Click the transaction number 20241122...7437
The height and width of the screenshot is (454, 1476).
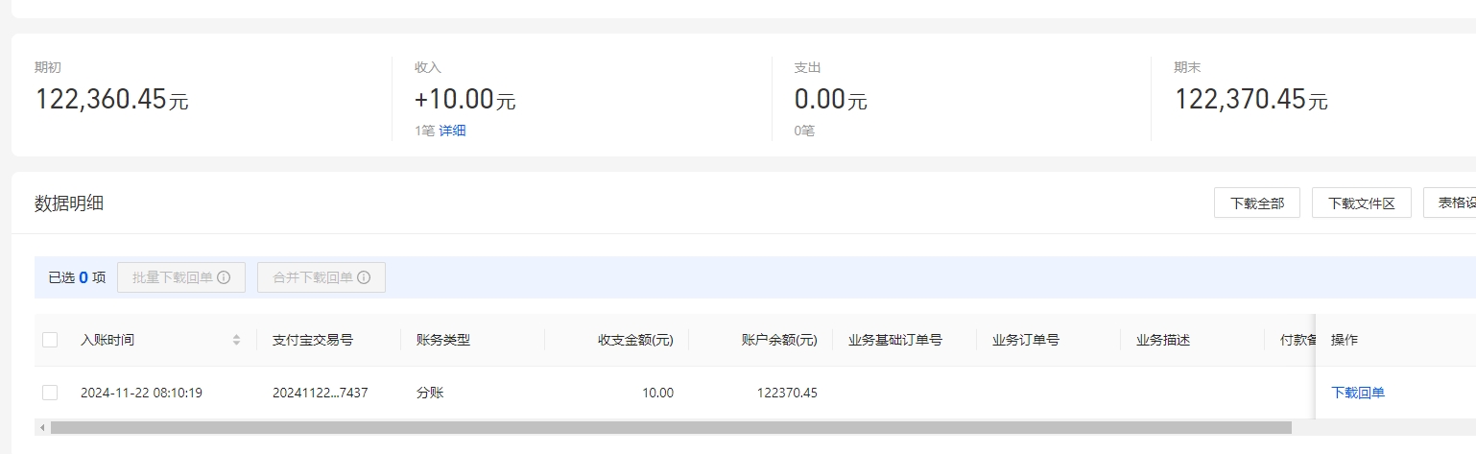click(321, 393)
